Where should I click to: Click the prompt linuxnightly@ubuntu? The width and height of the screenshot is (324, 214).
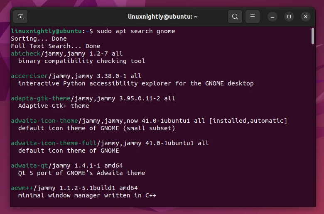[46, 31]
